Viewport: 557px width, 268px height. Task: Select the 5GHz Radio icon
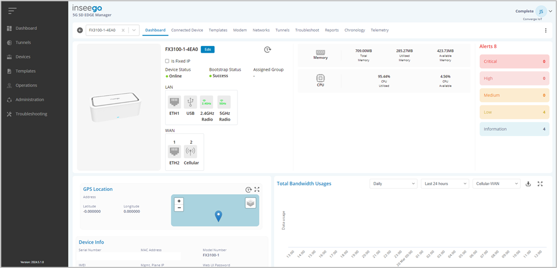(224, 102)
